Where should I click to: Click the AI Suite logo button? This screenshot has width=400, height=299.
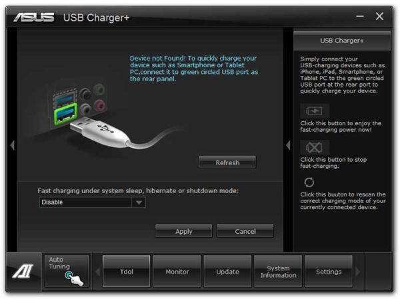[23, 271]
